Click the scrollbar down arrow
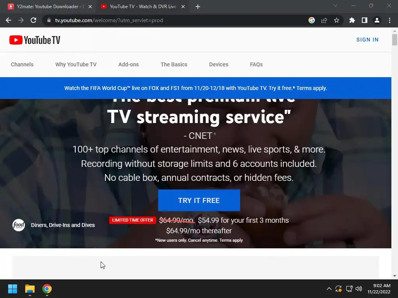 [x=395, y=276]
